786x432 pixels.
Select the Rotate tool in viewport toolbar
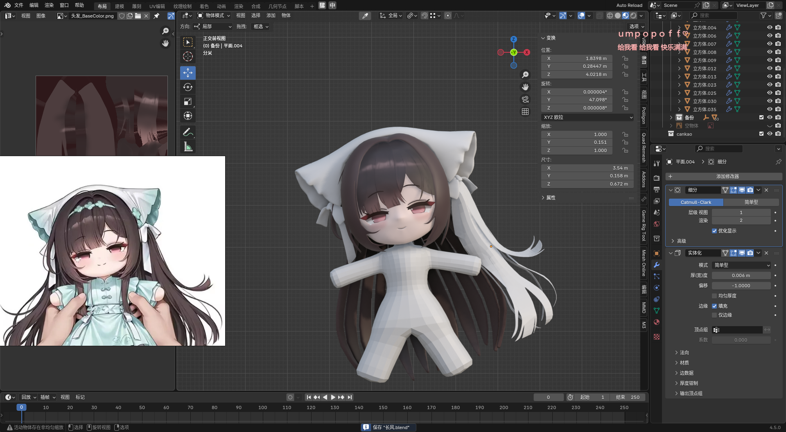coord(187,87)
